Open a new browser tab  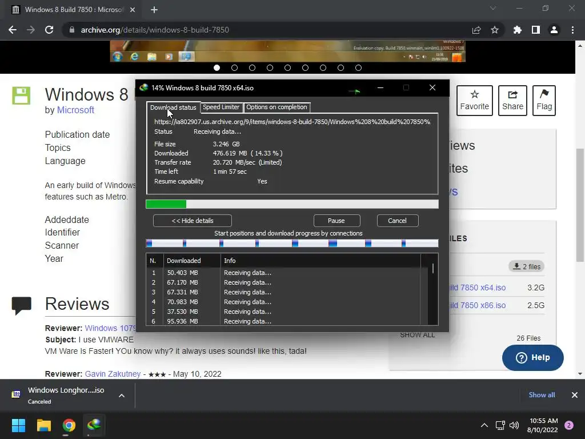coord(154,10)
